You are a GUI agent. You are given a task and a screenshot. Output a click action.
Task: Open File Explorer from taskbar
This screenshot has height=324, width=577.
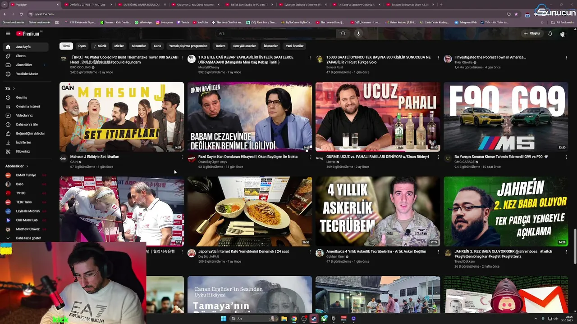pyautogui.click(x=284, y=319)
